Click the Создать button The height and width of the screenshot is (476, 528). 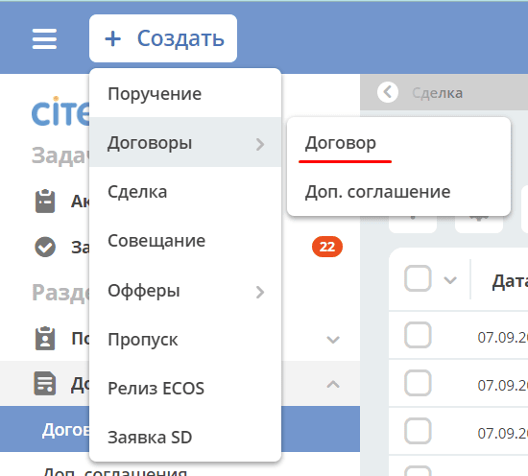tap(163, 38)
